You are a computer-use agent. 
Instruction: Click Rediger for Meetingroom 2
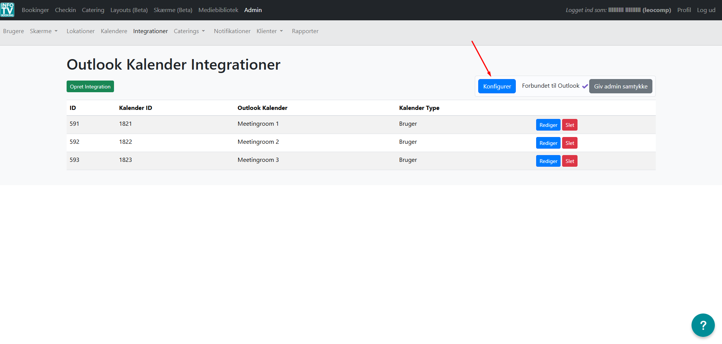click(548, 143)
